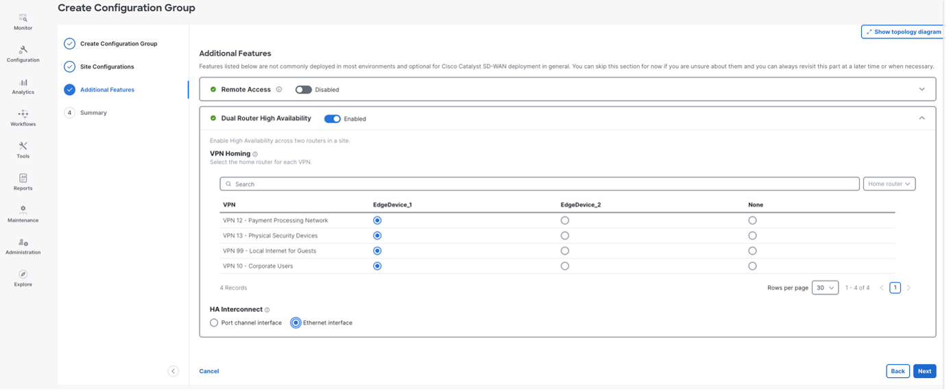The image size is (949, 391).
Task: Open the Workflows icon in sidebar
Action: (x=23, y=114)
